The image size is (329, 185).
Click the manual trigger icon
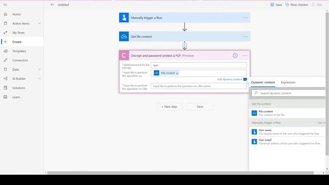click(x=124, y=17)
